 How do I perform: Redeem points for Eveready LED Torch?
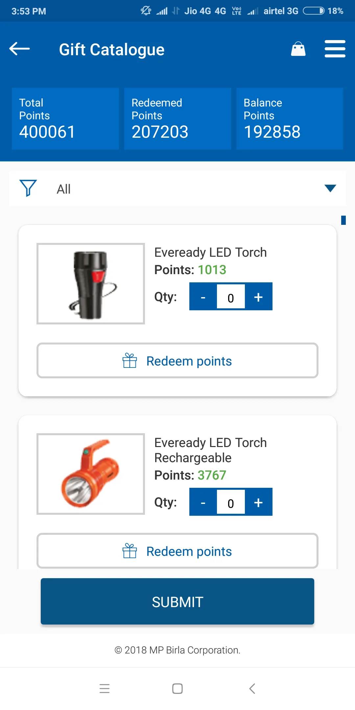click(177, 361)
